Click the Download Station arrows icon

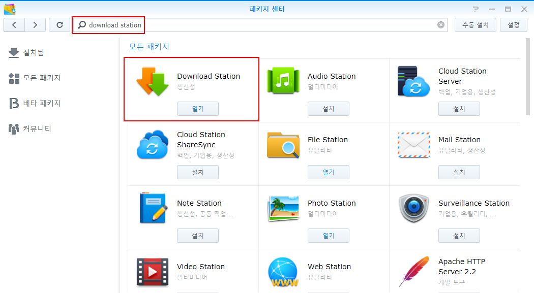pyautogui.click(x=153, y=81)
